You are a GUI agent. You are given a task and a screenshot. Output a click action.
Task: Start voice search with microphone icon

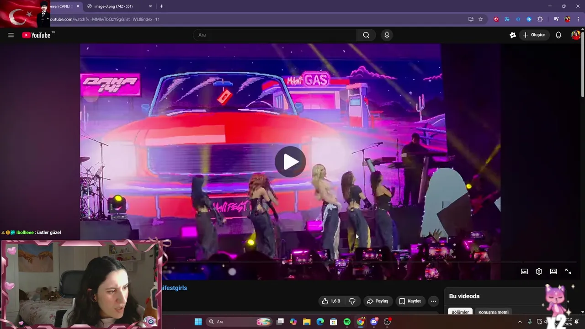(x=387, y=35)
